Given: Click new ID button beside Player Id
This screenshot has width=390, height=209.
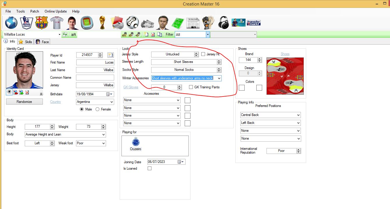Looking at the screenshot, I should coord(110,55).
